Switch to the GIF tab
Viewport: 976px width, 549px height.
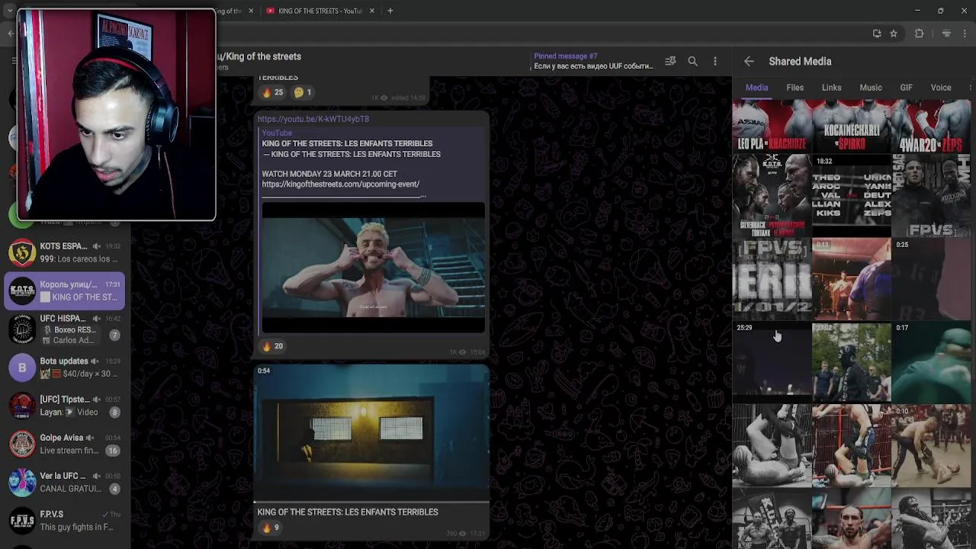tap(906, 88)
